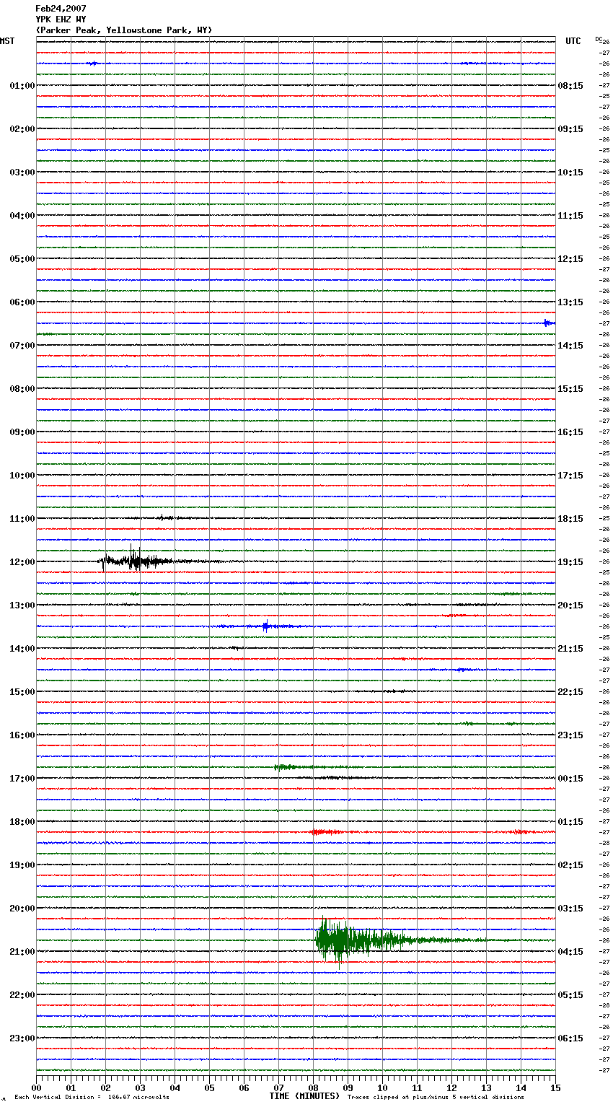The height and width of the screenshot is (1107, 613).
Task: Click the 17:15 UTC time label
Action: pos(570,476)
